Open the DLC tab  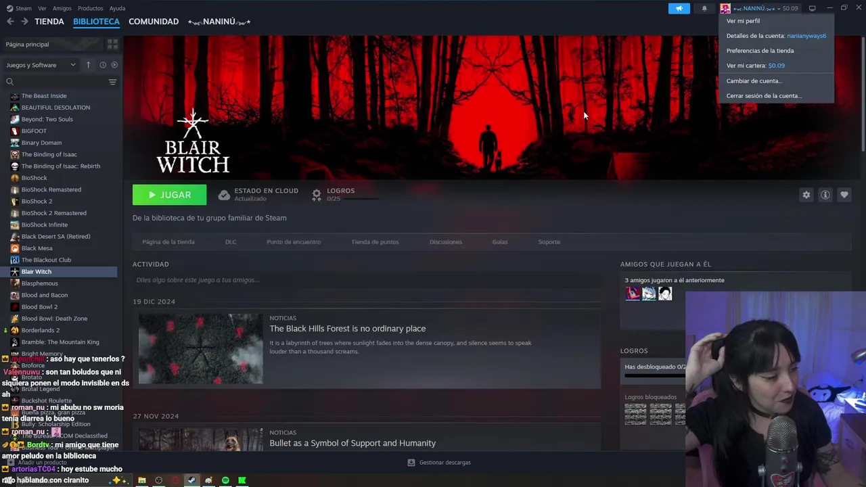click(231, 241)
